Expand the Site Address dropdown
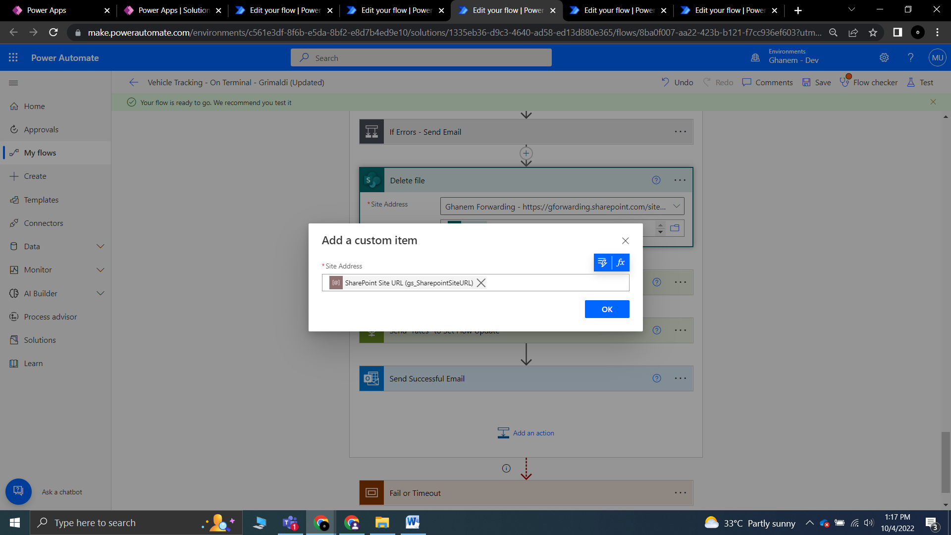Viewport: 951px width, 535px height. tap(676, 207)
